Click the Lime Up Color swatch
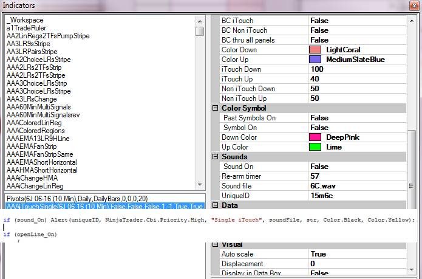Image resolution: width=422 pixels, height=279 pixels. (x=315, y=147)
